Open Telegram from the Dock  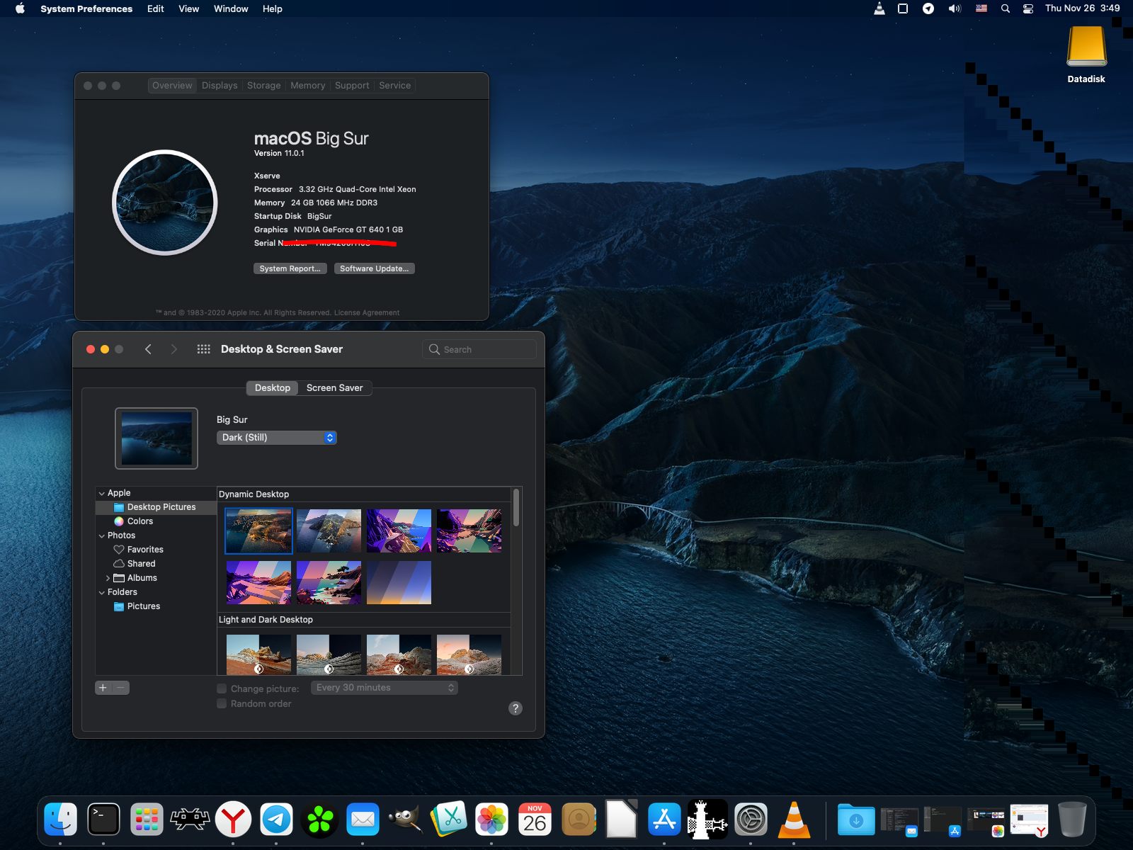click(x=276, y=820)
